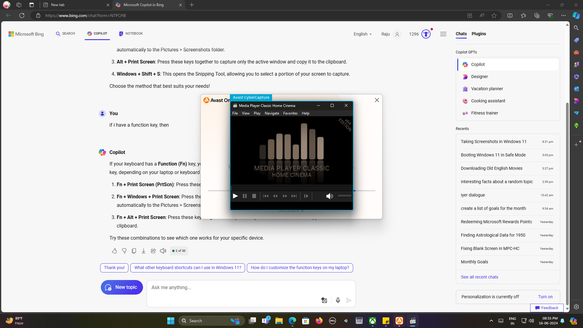Open the Copilot sidebar icon in Edge
This screenshot has width=583, height=328.
(x=576, y=15)
